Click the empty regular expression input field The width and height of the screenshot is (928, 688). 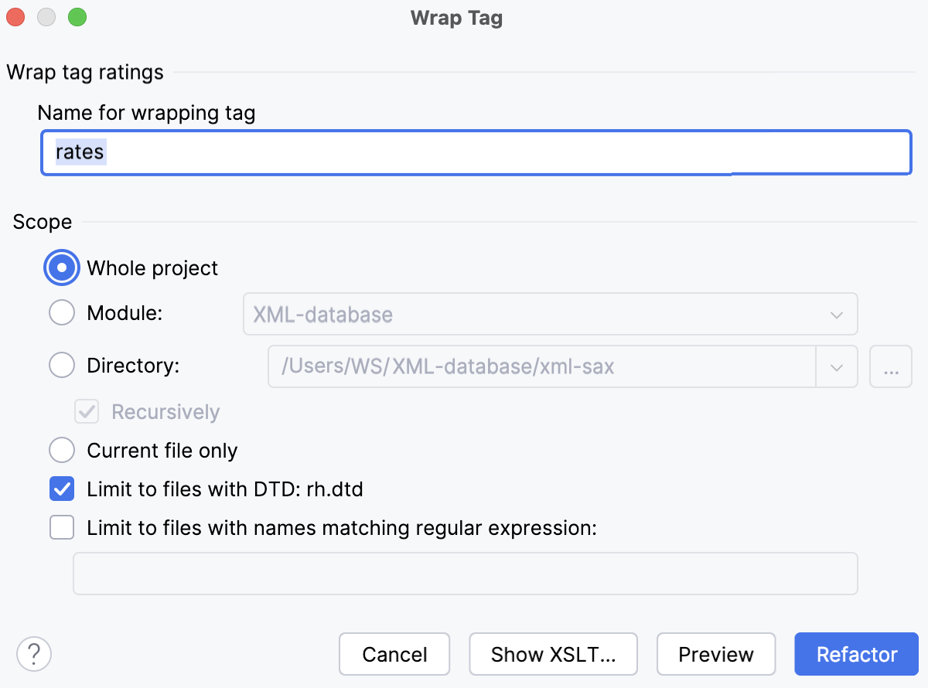point(465,574)
